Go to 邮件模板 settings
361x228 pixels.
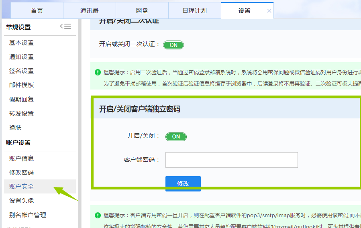[x=22, y=85]
